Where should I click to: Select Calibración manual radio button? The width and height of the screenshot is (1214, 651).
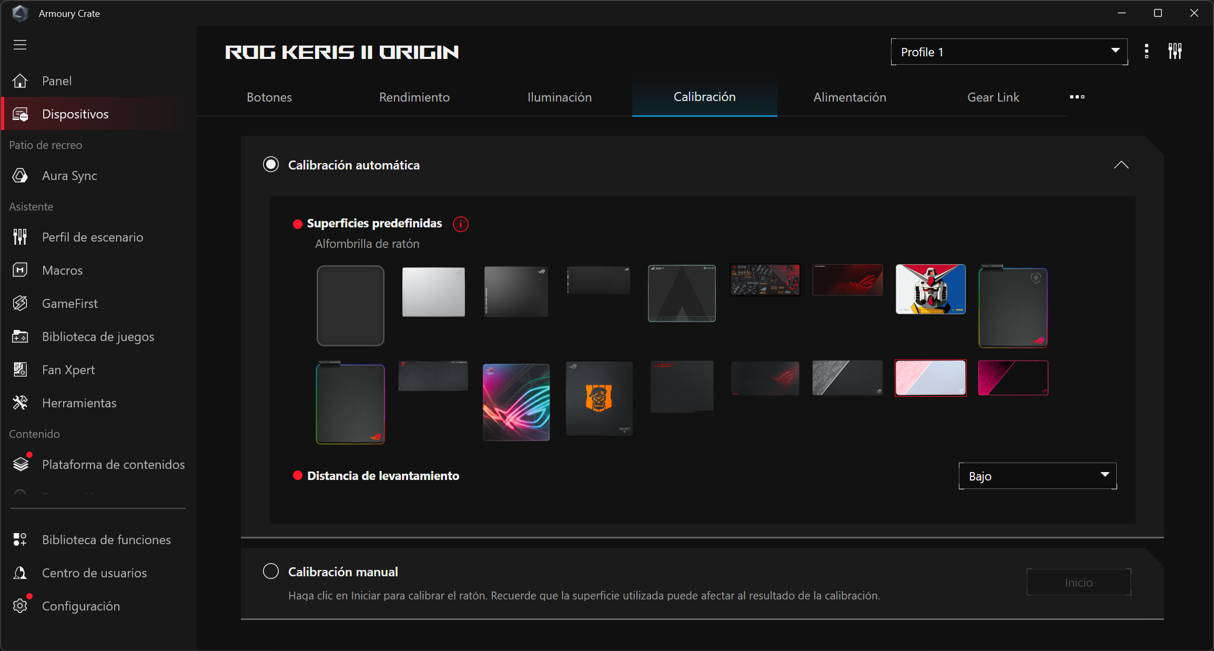coord(271,572)
